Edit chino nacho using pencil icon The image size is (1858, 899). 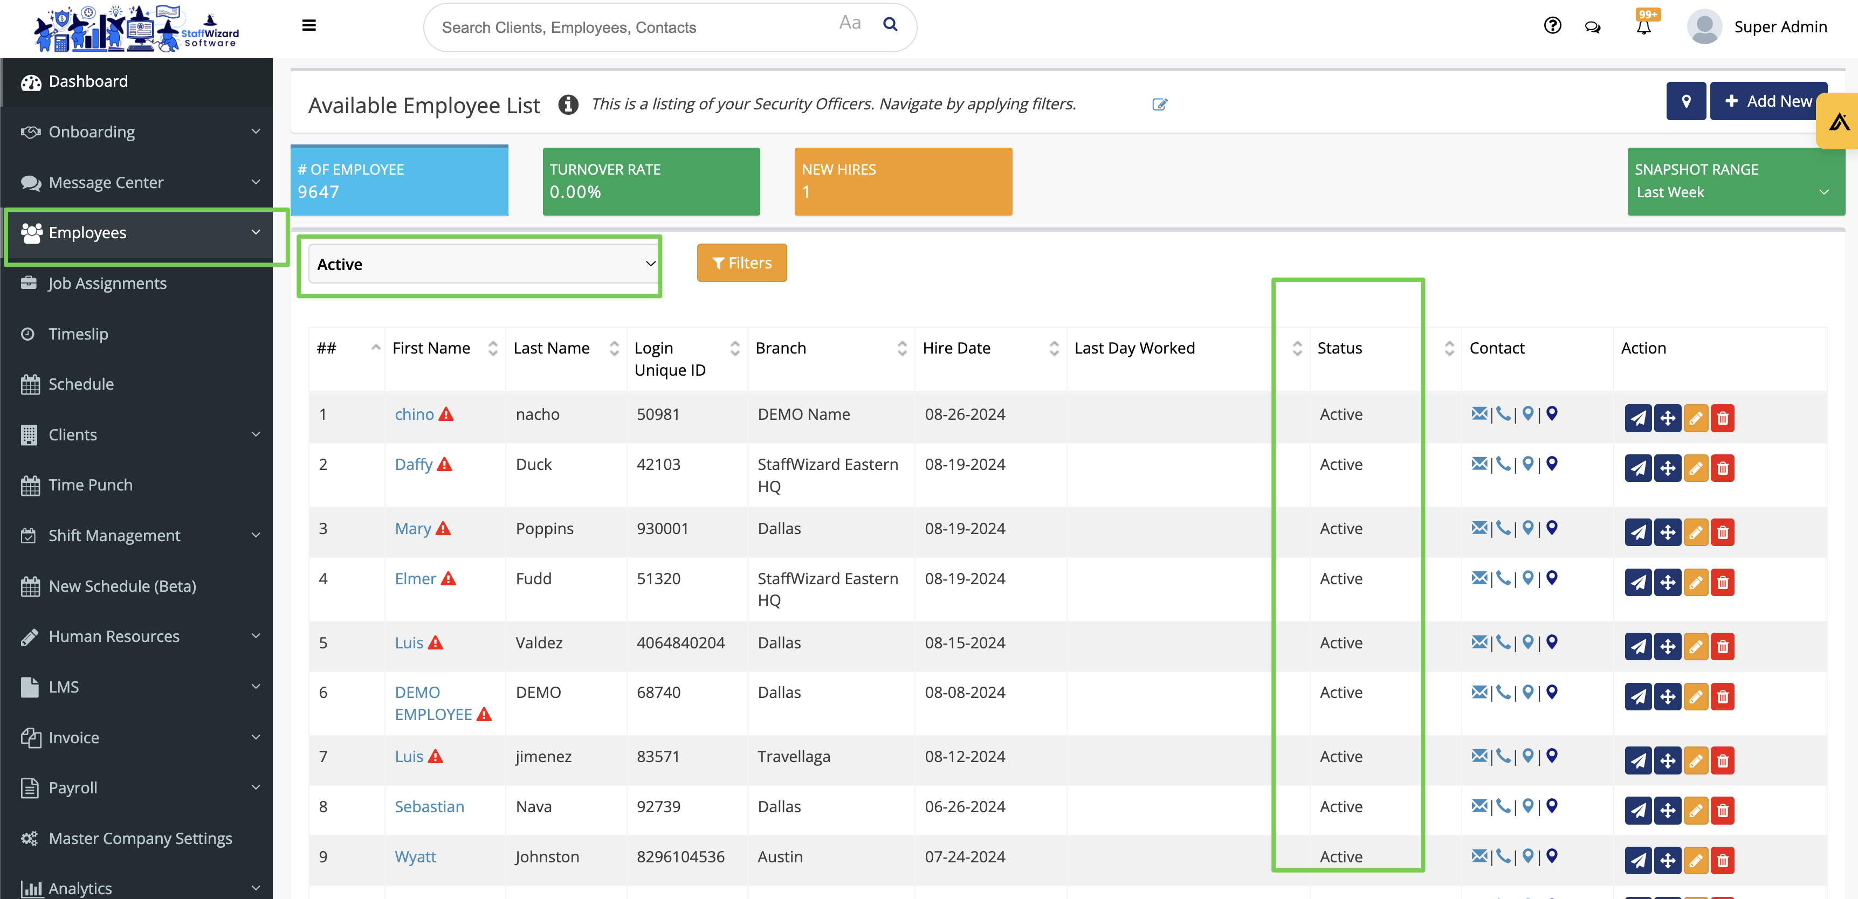tap(1696, 418)
